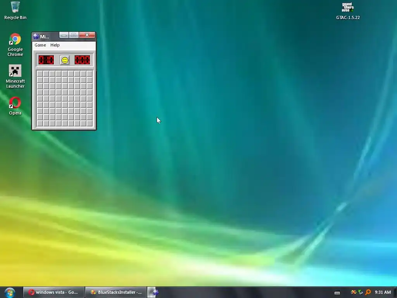This screenshot has height=298, width=397.
Task: Open the Game menu in Minesweeper
Action: (x=40, y=45)
